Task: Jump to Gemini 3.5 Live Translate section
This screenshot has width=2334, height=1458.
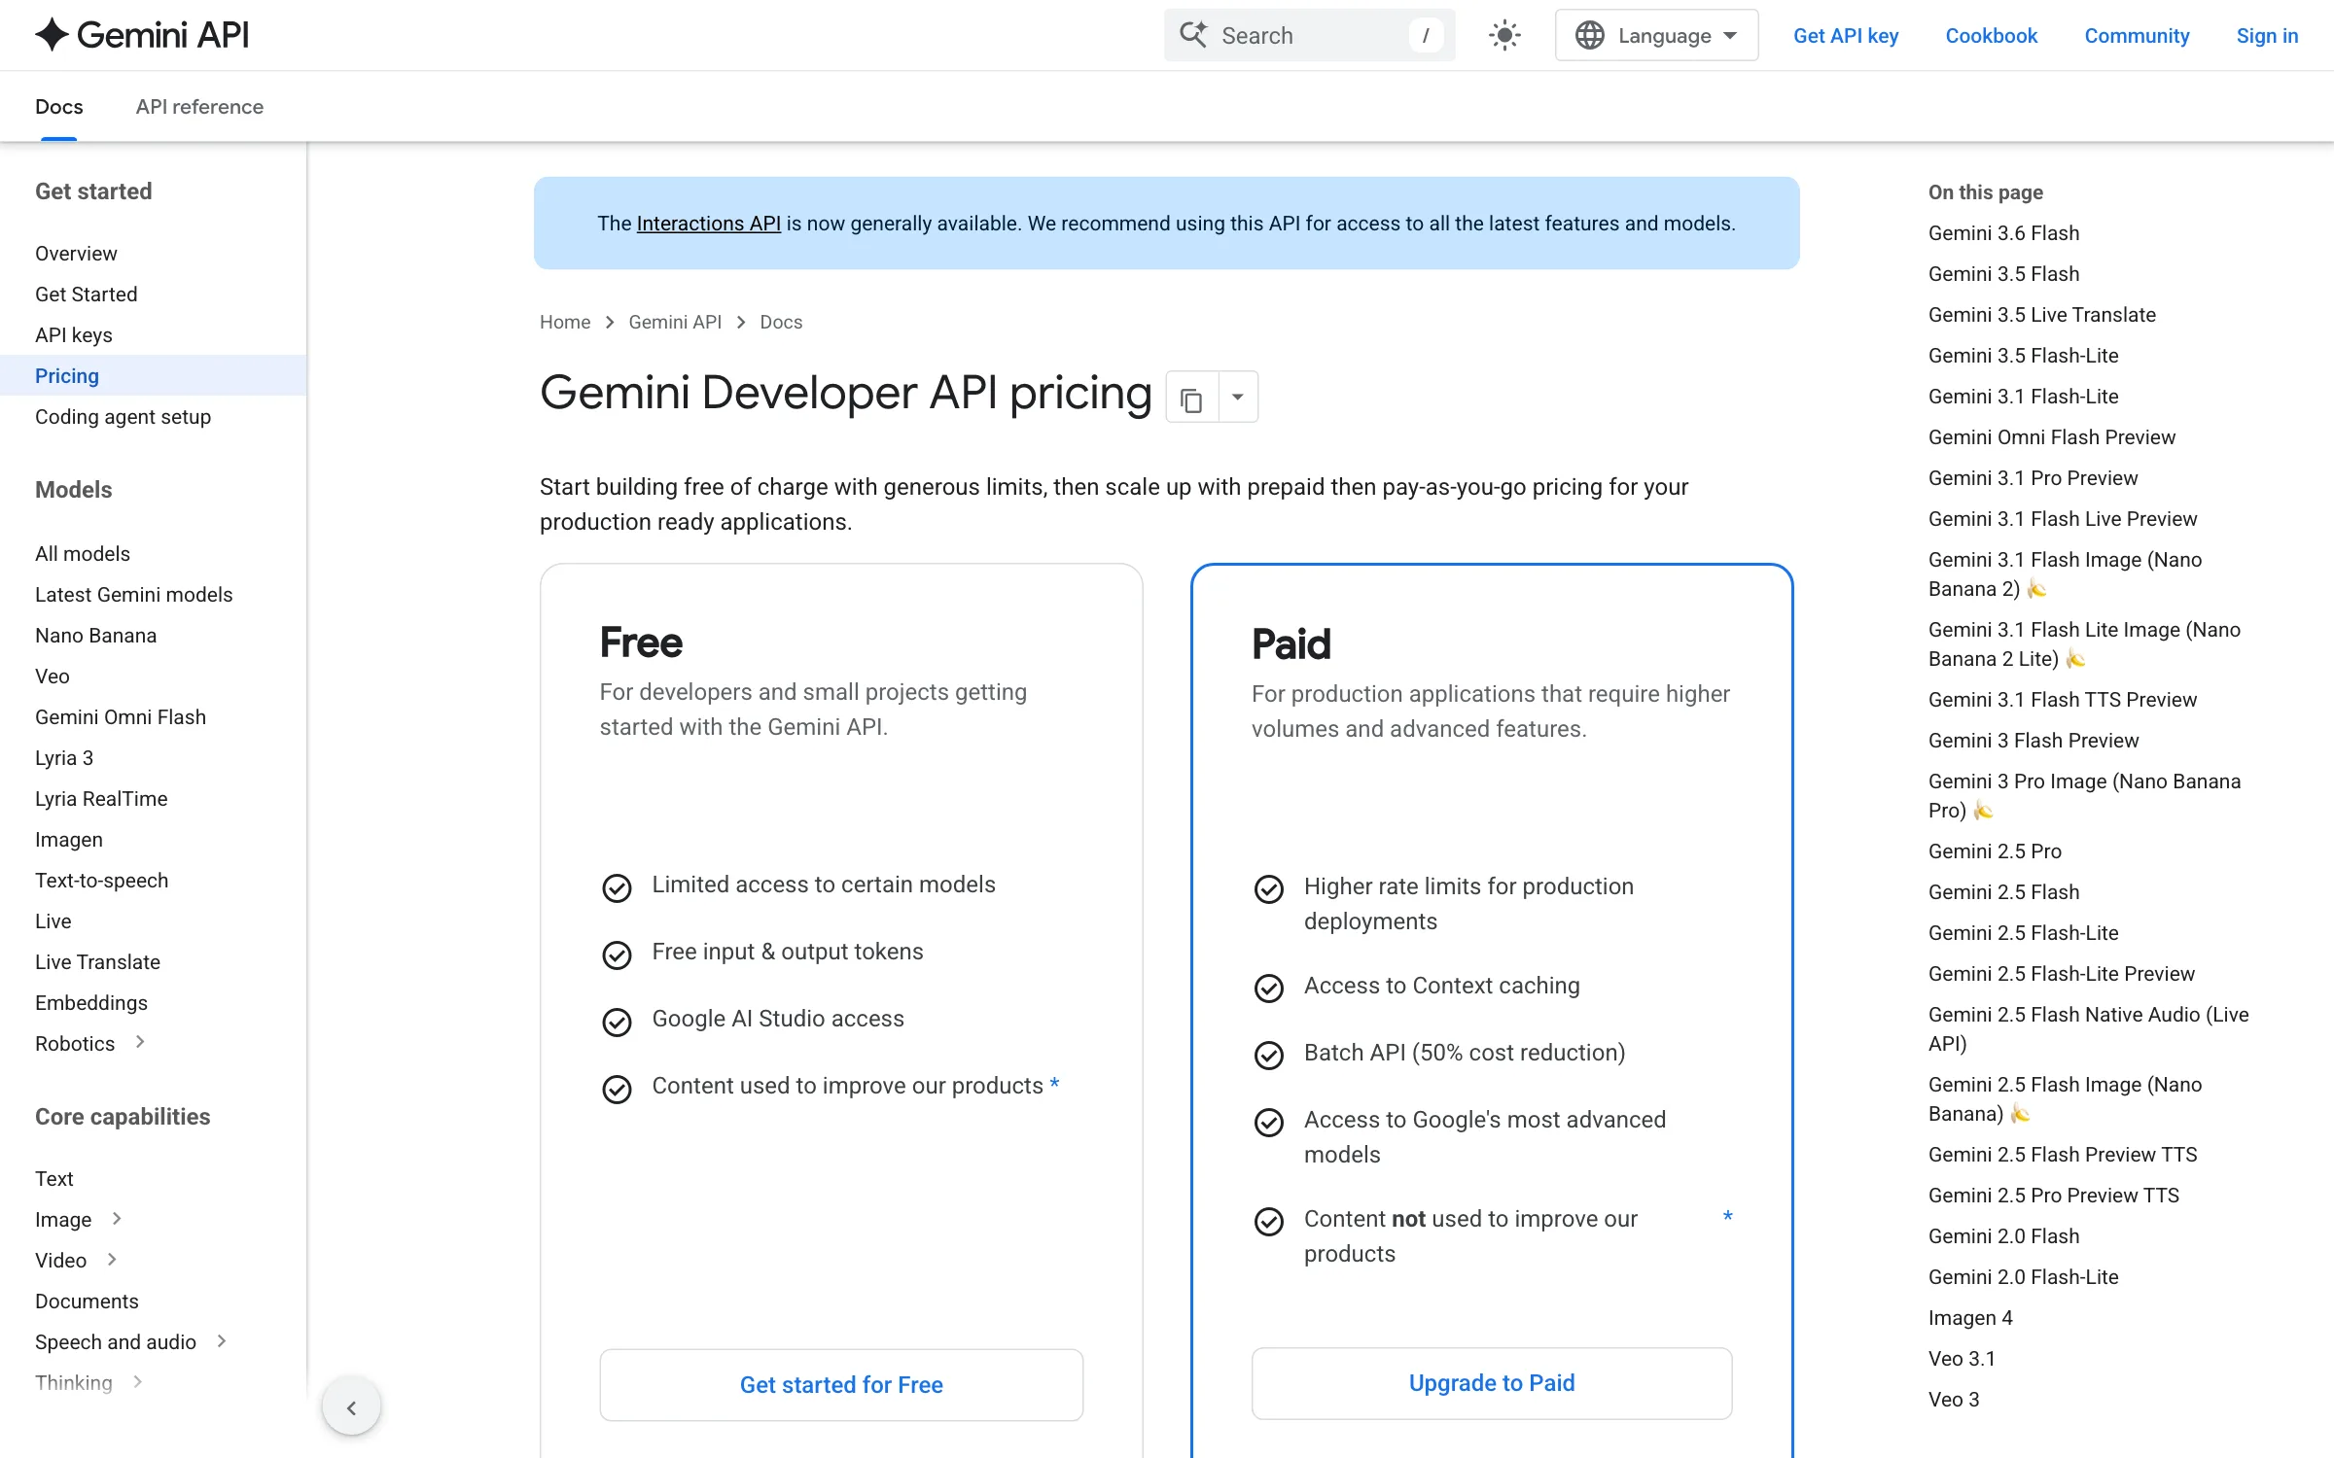Action: (2042, 315)
